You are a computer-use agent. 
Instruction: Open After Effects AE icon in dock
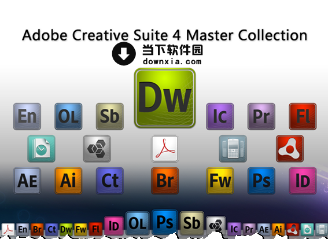point(264,230)
